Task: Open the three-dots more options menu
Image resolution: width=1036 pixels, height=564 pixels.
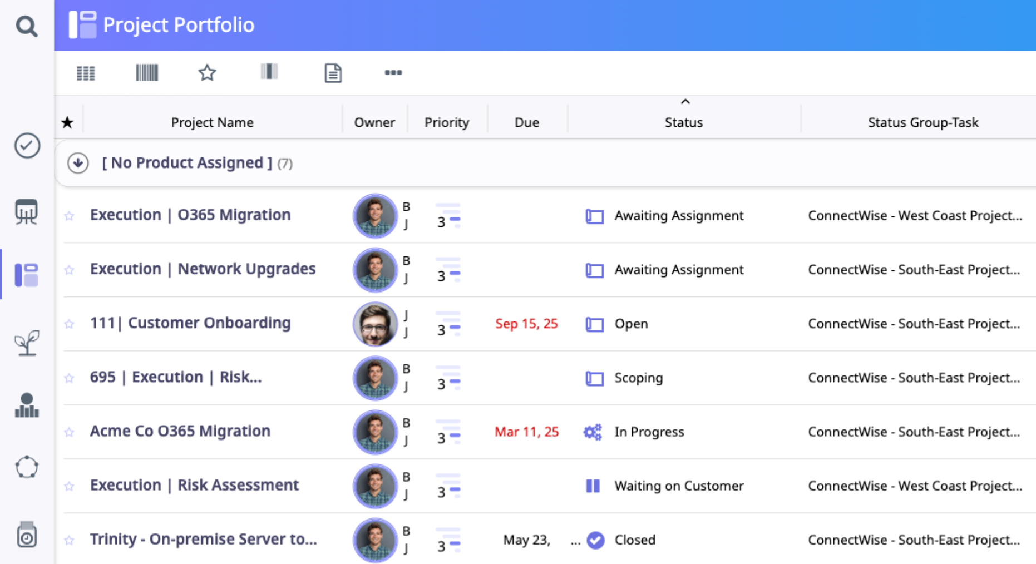Action: click(393, 73)
